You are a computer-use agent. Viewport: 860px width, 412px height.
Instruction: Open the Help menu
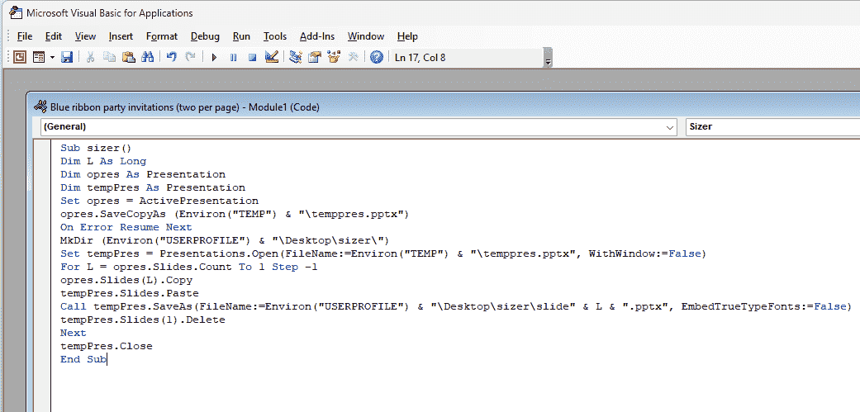[x=407, y=36]
